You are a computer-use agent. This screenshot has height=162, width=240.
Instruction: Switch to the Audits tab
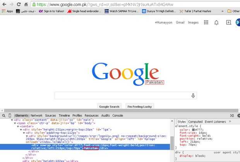[x=105, y=115]
